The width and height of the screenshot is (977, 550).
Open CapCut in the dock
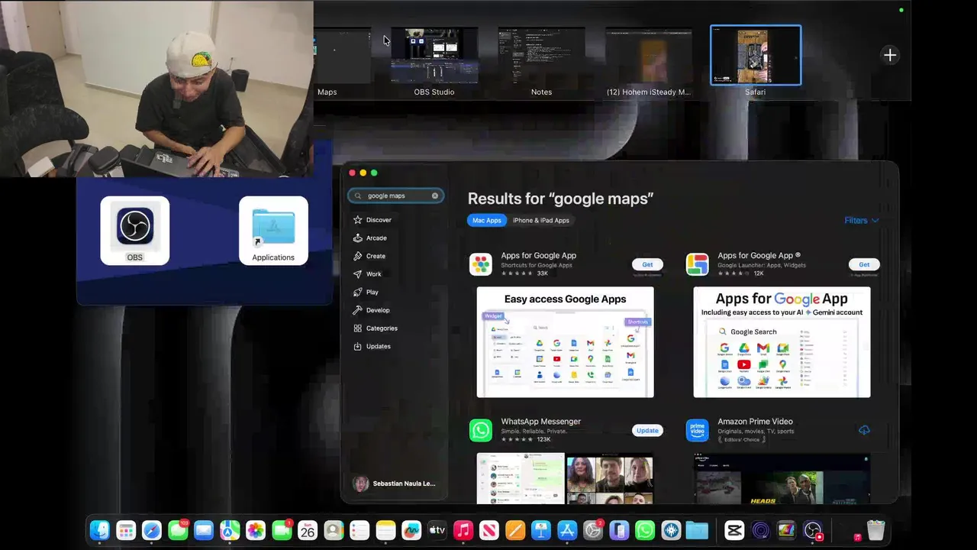coord(734,530)
